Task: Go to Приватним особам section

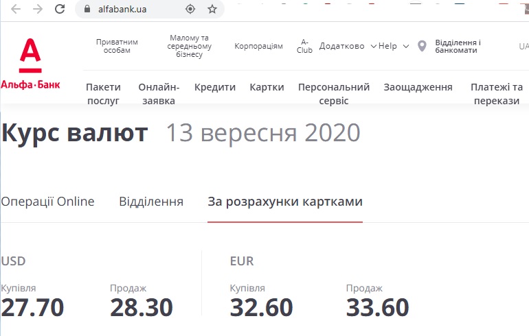Action: tap(117, 46)
